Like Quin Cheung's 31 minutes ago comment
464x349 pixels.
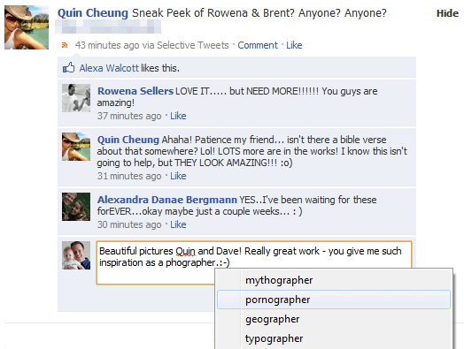pos(178,176)
